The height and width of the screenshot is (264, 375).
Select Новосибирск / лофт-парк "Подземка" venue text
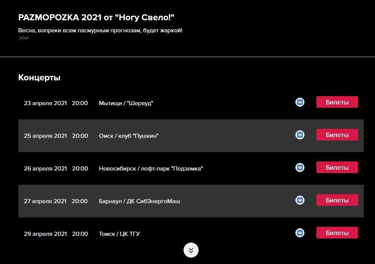(151, 169)
